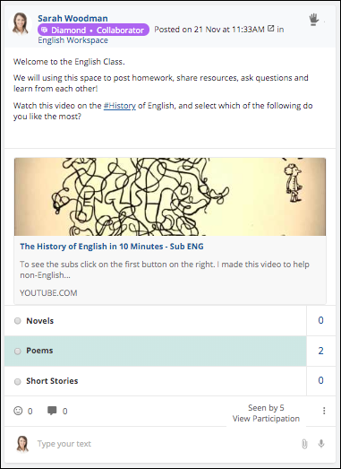Click the small avatar beside comment box

point(22,444)
